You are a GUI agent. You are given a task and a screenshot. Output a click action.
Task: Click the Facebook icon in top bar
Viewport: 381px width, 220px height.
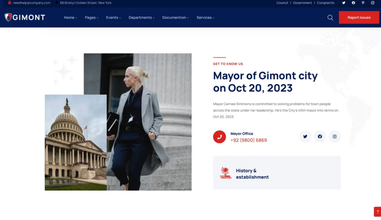[353, 3]
